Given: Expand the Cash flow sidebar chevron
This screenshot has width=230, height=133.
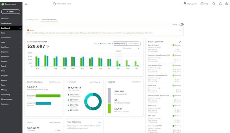Looking at the screenshot, I should [20, 47].
